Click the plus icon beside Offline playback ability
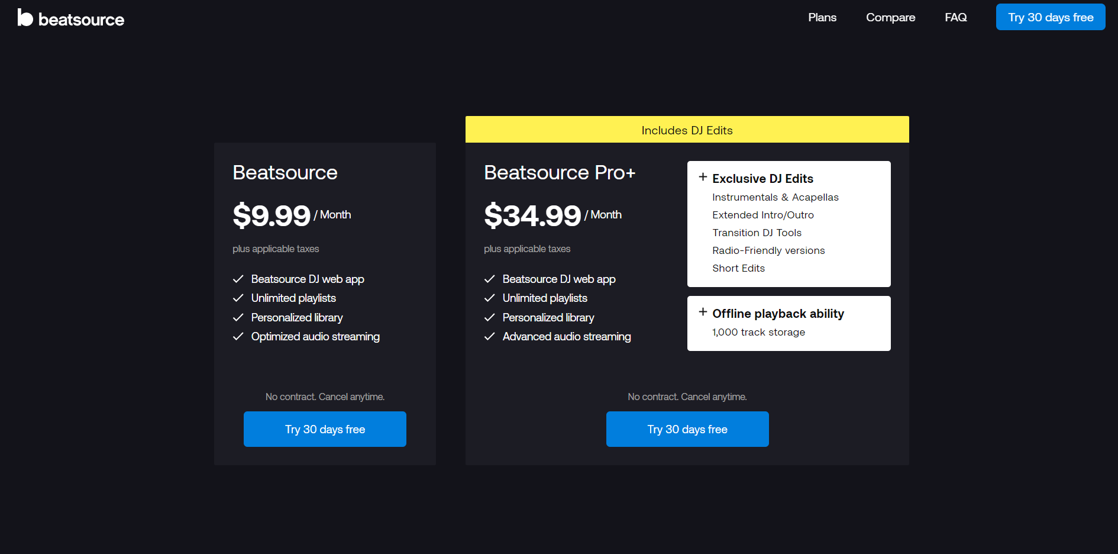Viewport: 1118px width, 554px height. point(703,312)
